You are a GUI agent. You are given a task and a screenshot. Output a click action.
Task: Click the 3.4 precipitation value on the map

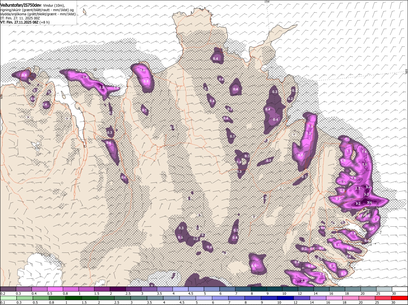pos(370,202)
